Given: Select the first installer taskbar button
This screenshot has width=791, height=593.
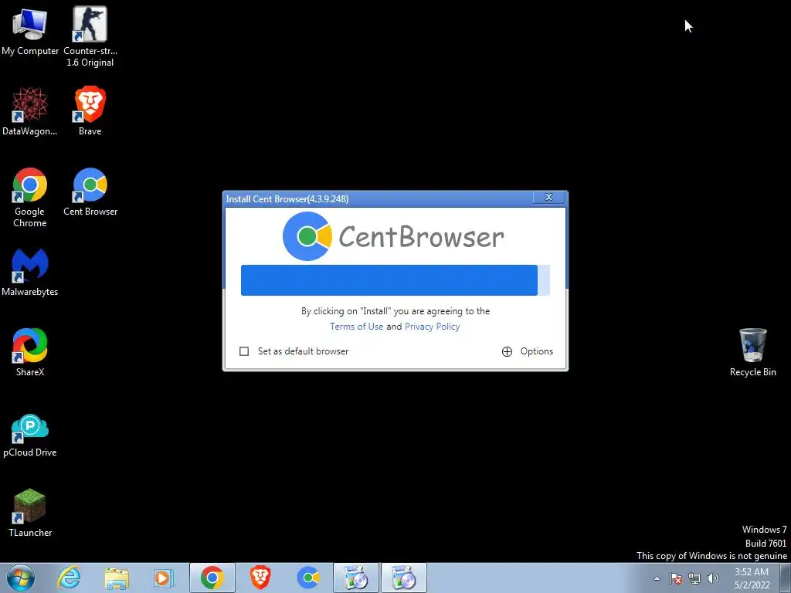Looking at the screenshot, I should [356, 578].
